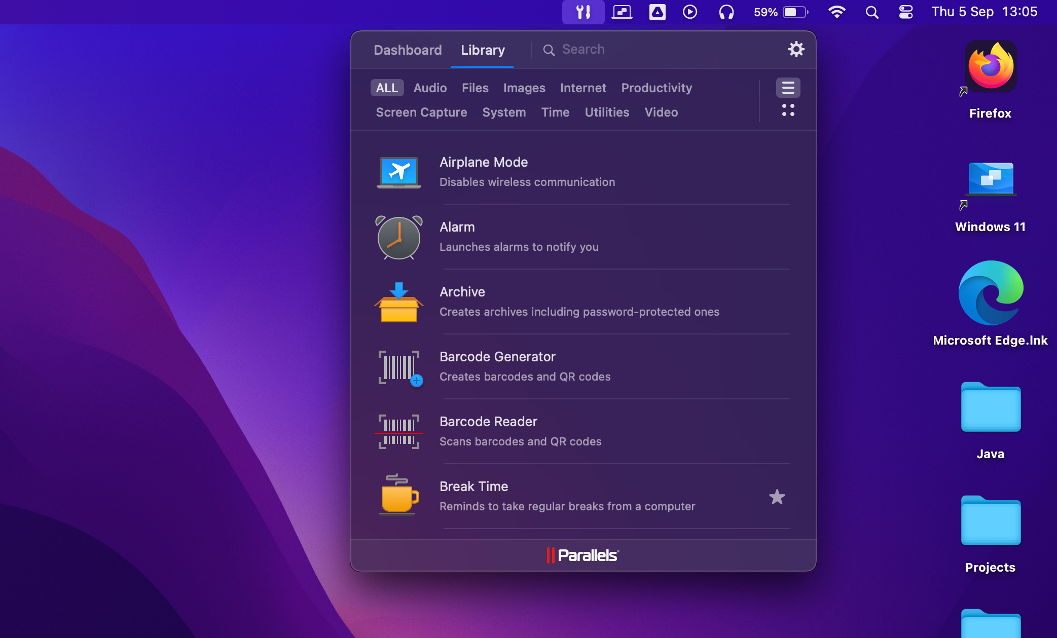This screenshot has width=1057, height=638.
Task: Select the Alarm tool icon
Action: (398, 238)
